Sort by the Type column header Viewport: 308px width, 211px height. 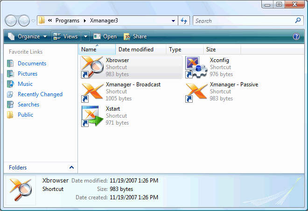[x=185, y=49]
